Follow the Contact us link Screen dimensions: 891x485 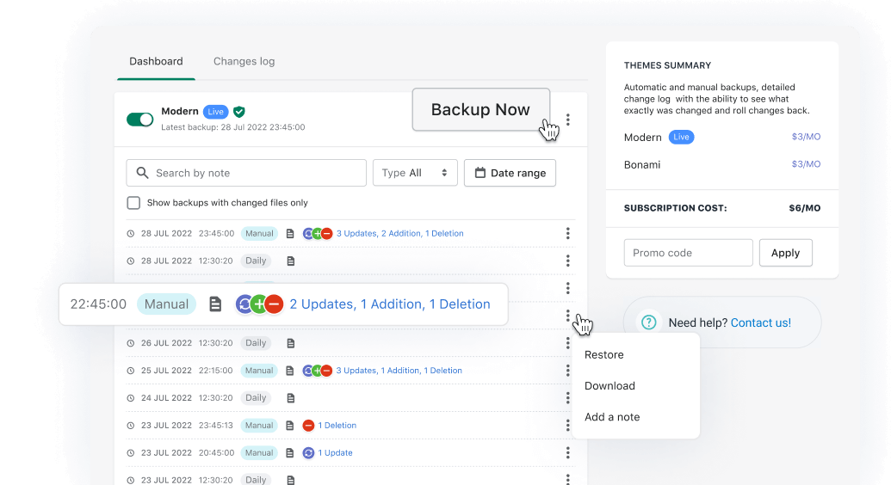coord(760,322)
